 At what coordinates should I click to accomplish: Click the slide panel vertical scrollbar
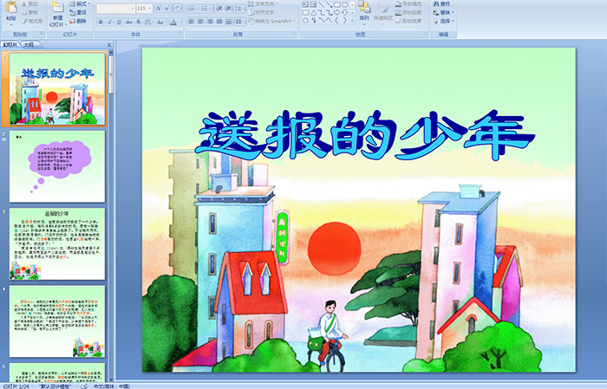click(111, 217)
